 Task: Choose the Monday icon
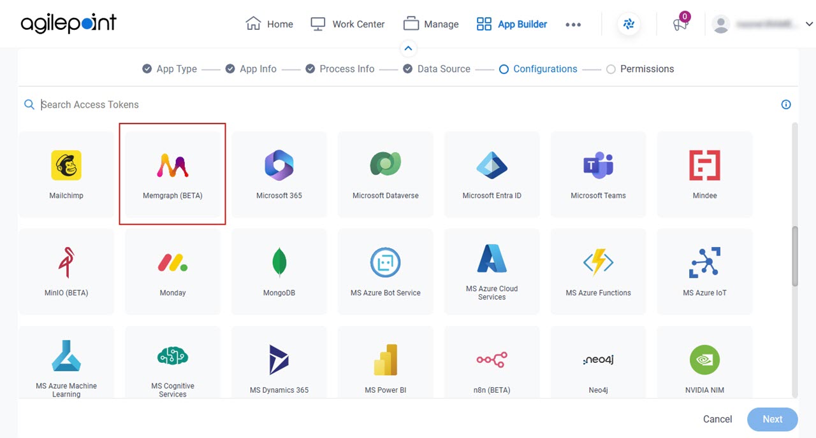[173, 262]
